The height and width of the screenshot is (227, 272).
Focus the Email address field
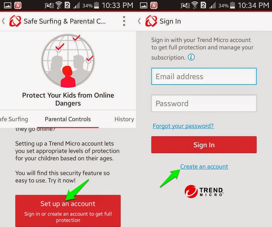click(204, 76)
